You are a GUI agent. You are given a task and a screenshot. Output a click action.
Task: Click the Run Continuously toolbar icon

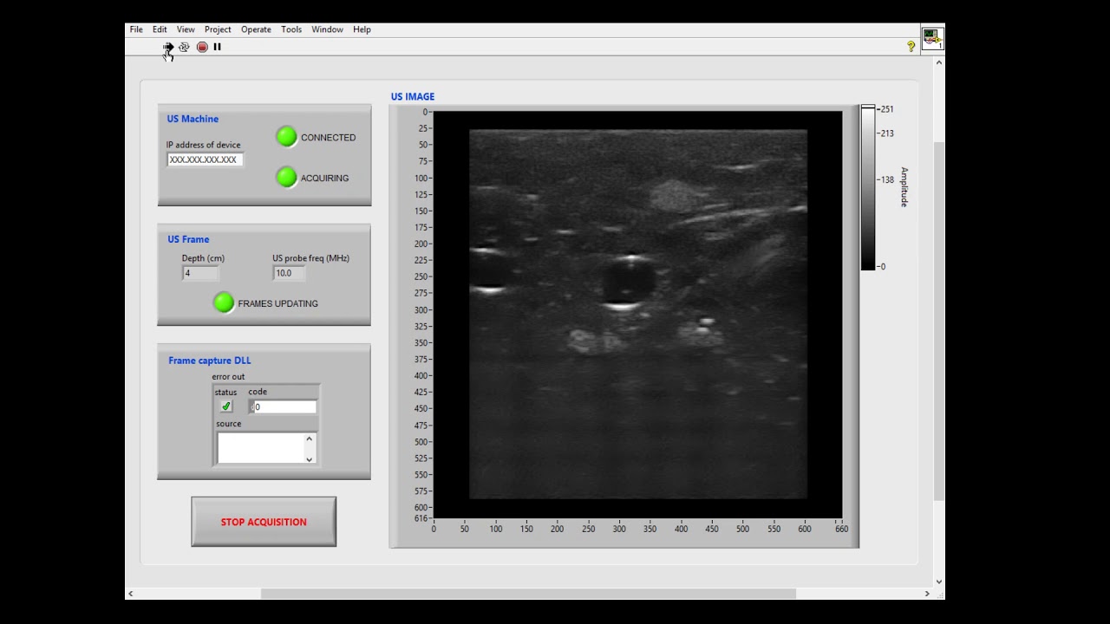(184, 47)
